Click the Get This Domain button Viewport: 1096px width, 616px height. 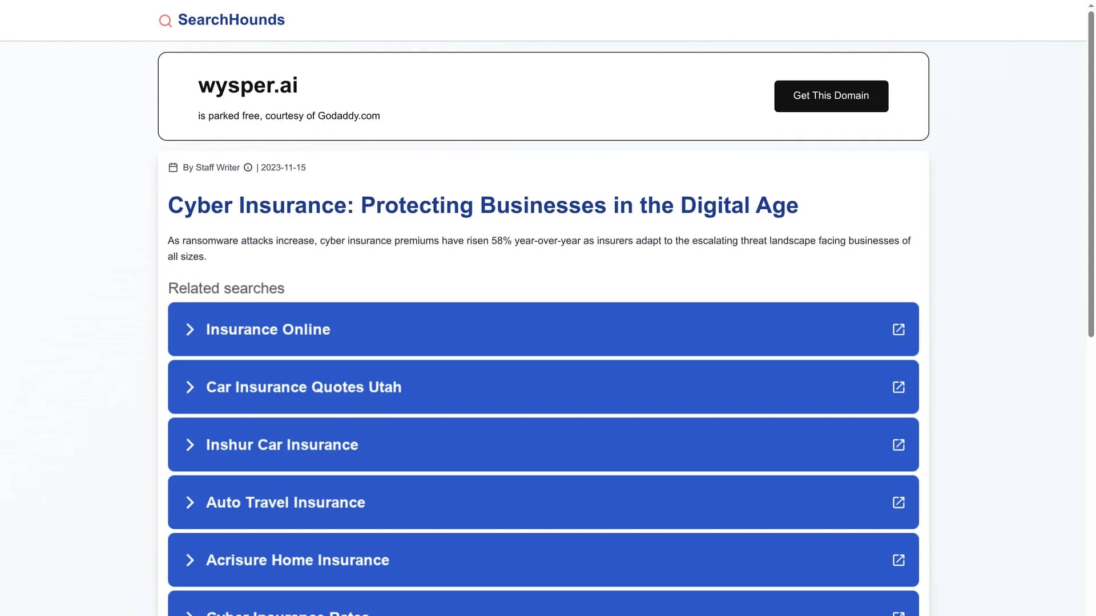pyautogui.click(x=831, y=96)
